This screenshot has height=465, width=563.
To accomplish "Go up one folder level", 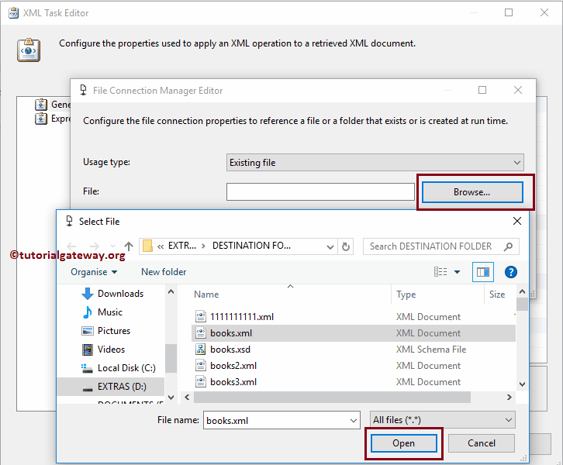I will coord(129,246).
